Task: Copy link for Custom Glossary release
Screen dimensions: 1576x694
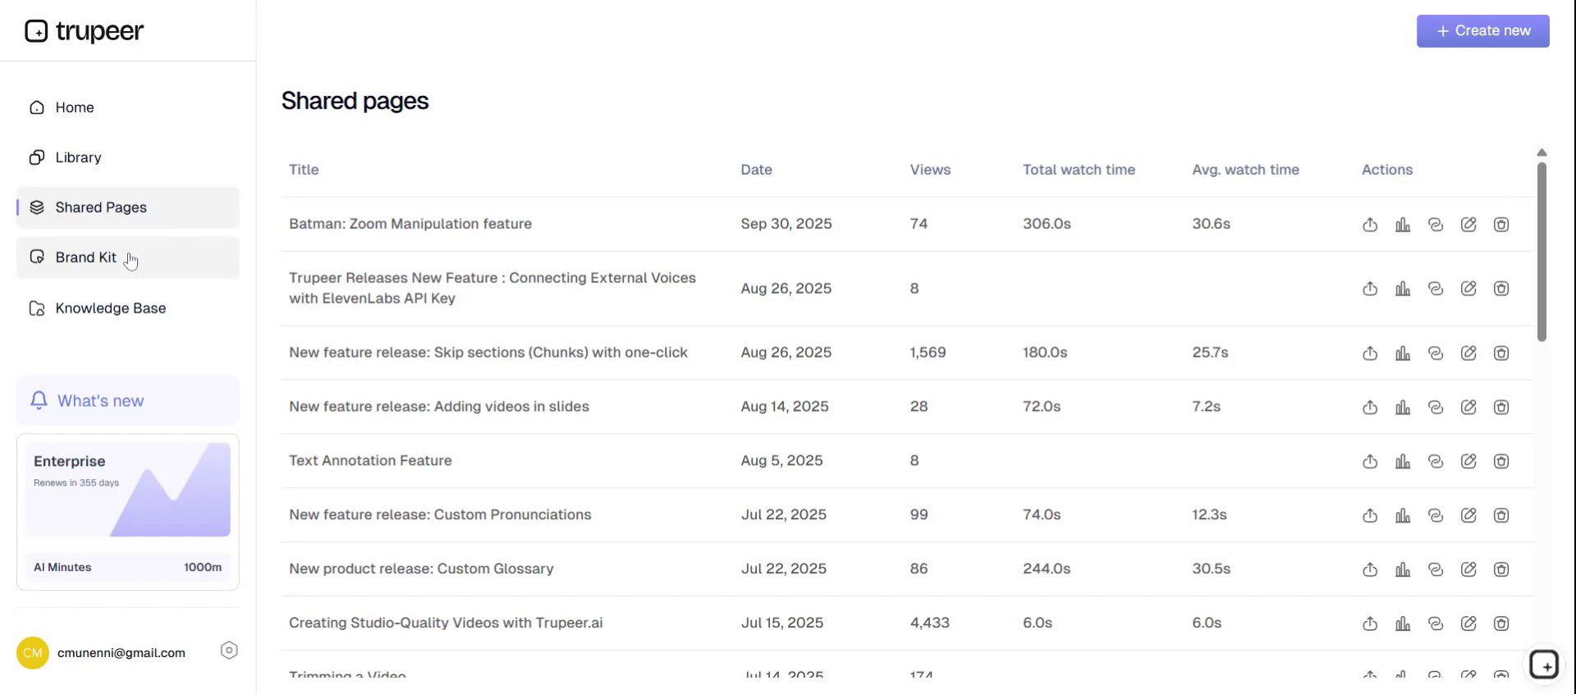Action: [1436, 569]
